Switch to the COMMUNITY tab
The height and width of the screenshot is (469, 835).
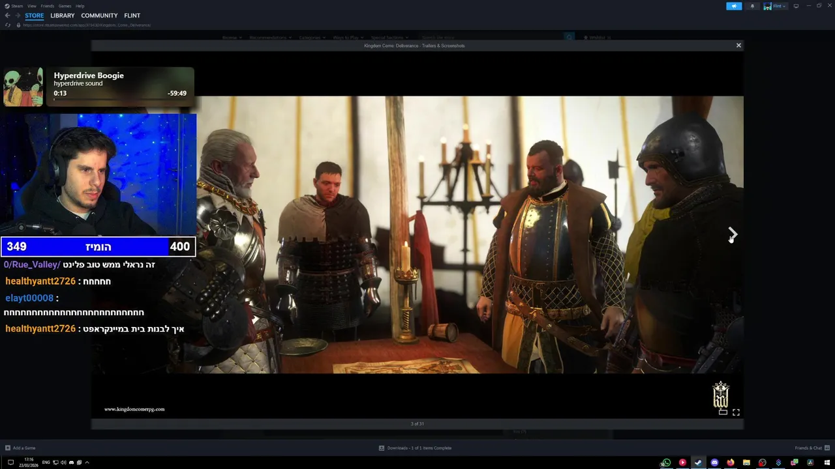pos(99,16)
